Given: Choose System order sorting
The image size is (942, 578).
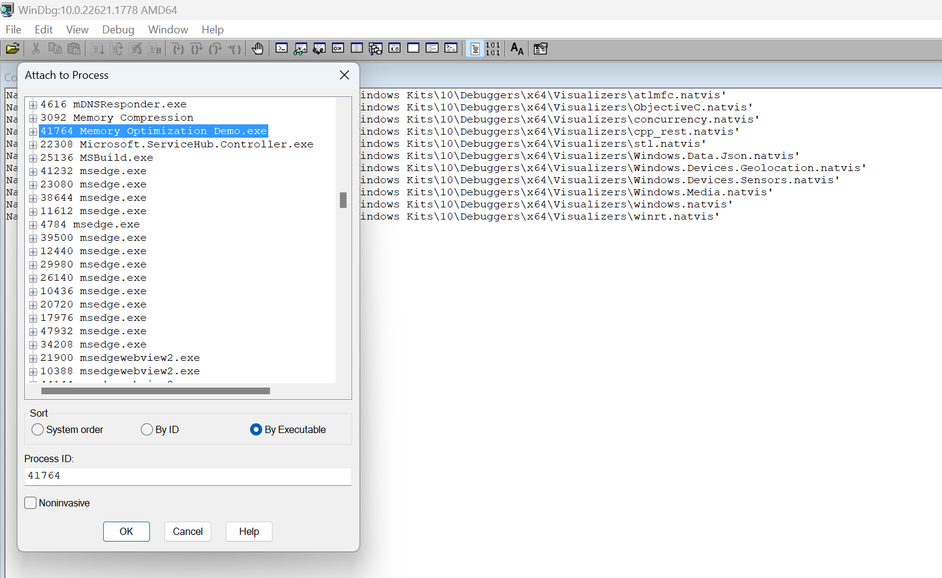Looking at the screenshot, I should point(37,429).
